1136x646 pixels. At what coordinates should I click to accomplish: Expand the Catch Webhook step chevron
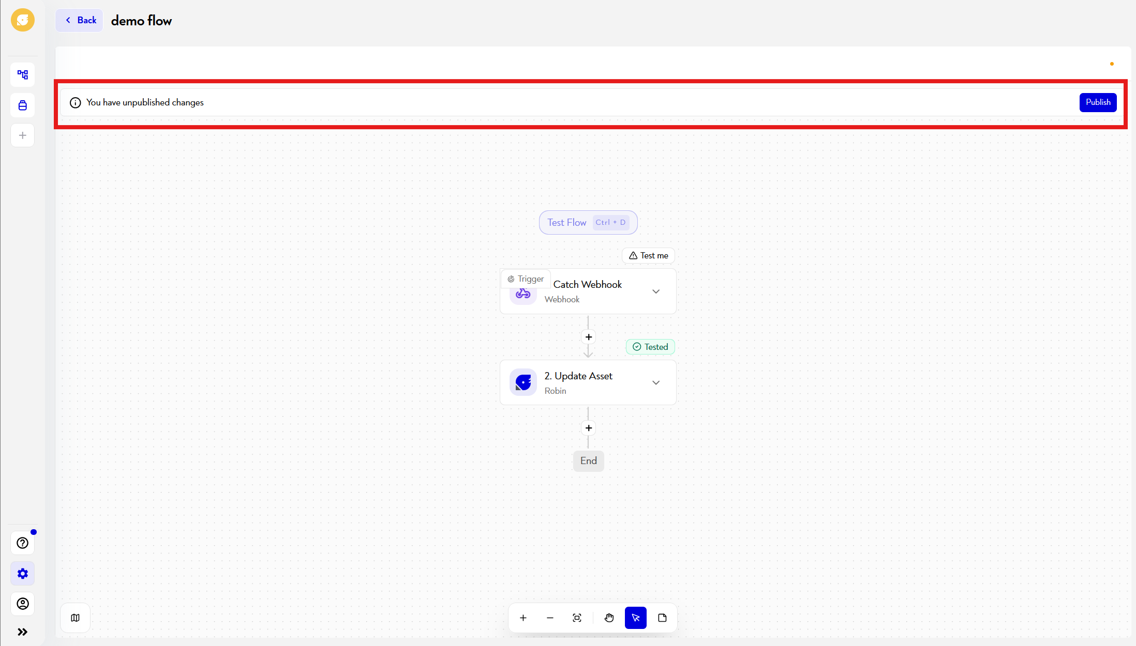[656, 291]
